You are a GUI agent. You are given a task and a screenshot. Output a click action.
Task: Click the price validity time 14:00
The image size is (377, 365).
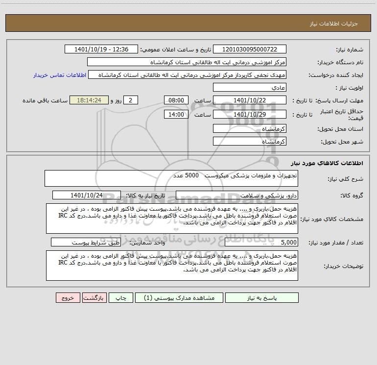176,114
